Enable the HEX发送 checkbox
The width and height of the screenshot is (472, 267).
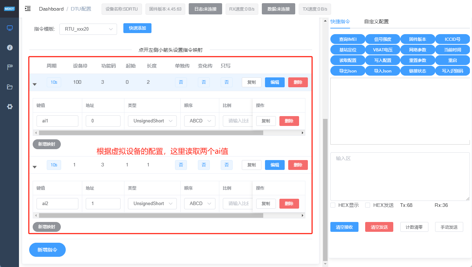tap(367, 205)
